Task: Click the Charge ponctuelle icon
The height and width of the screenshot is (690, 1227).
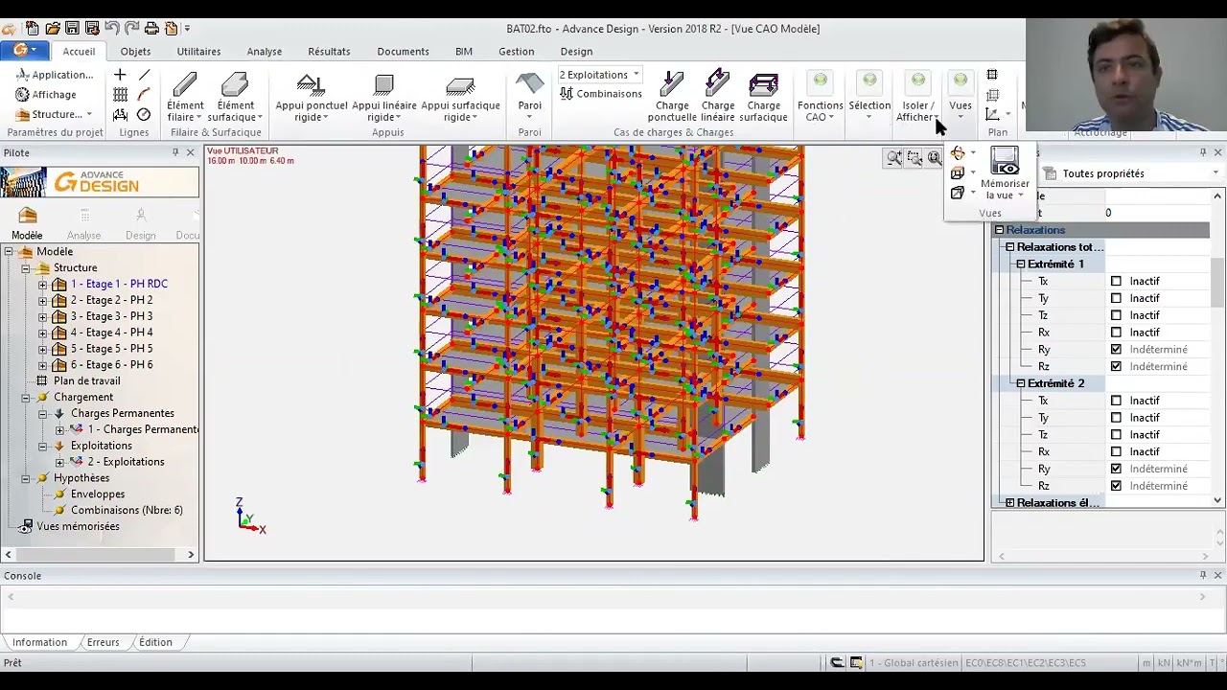Action: point(672,83)
